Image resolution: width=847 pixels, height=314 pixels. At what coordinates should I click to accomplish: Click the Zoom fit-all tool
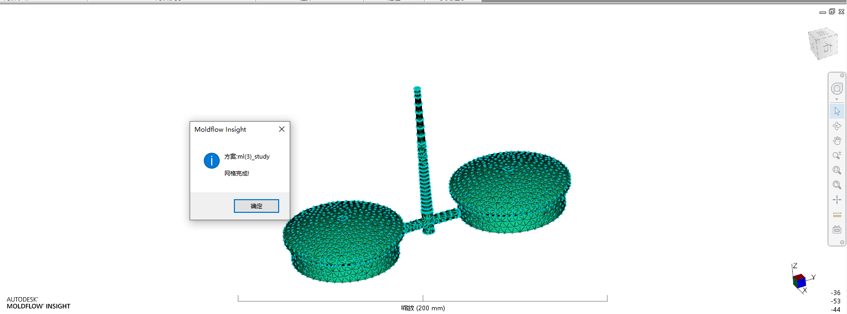coord(837,185)
